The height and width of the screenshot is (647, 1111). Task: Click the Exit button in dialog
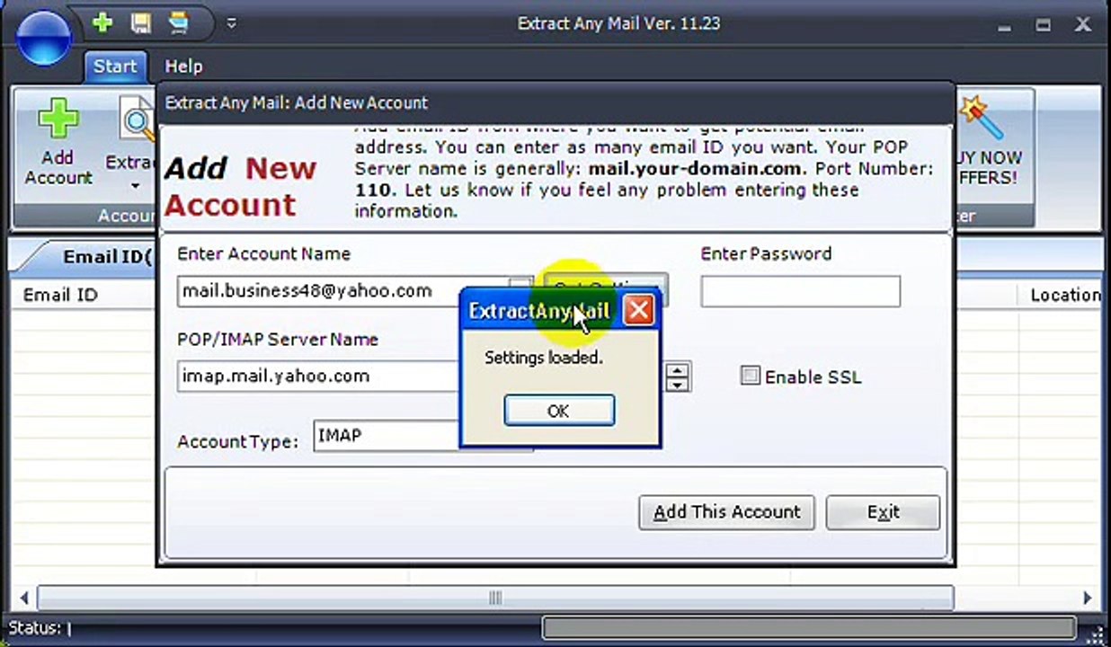pyautogui.click(x=883, y=512)
